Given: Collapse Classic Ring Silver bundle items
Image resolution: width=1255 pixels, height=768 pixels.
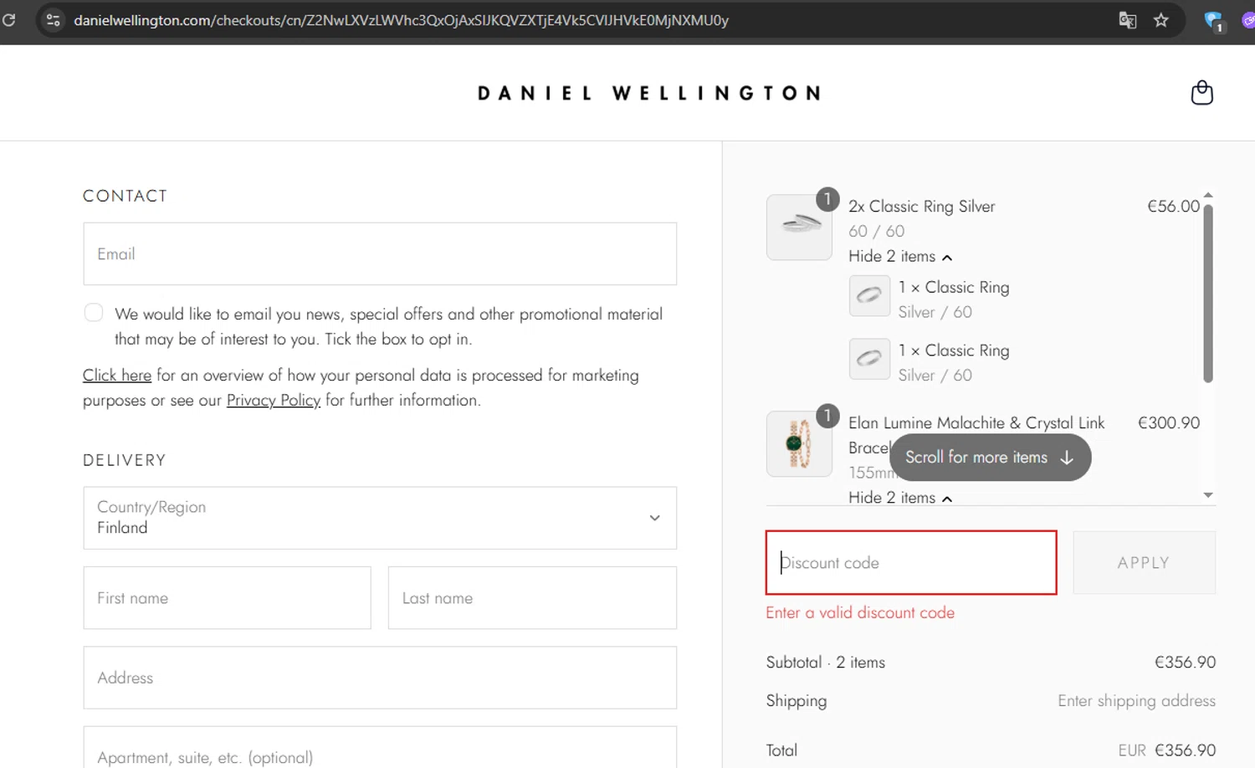Looking at the screenshot, I should tap(900, 257).
